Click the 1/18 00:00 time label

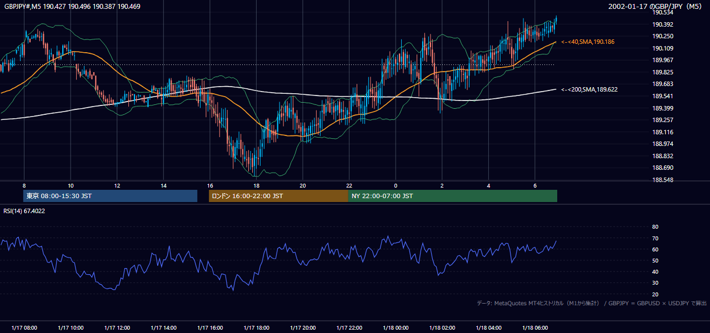tap(396, 328)
